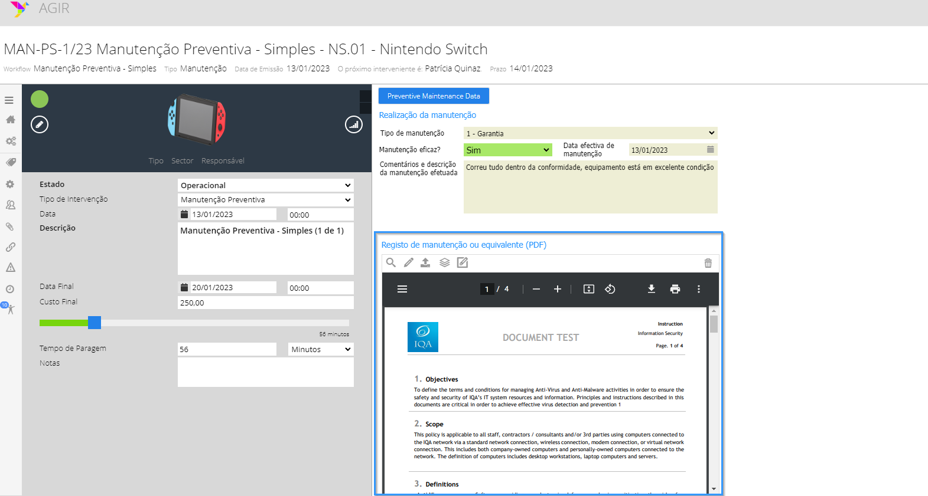Open the single gear settings icon in sidebar
The height and width of the screenshot is (496, 928).
[10, 184]
